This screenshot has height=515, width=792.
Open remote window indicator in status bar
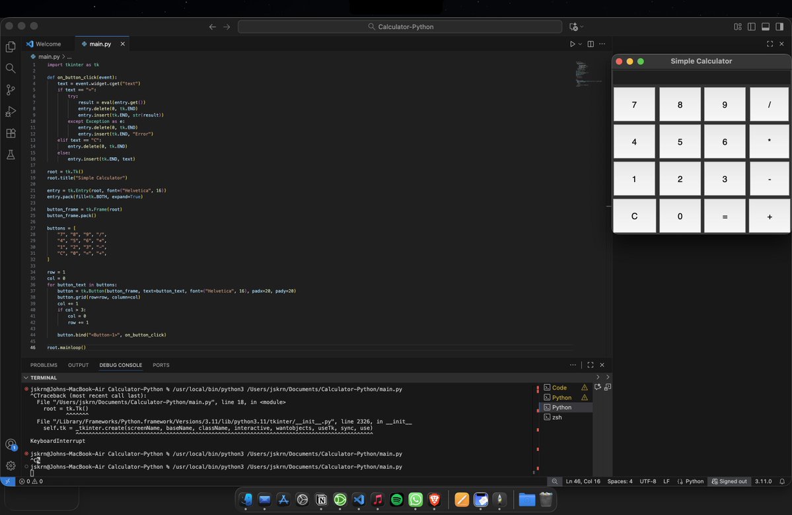click(x=7, y=481)
